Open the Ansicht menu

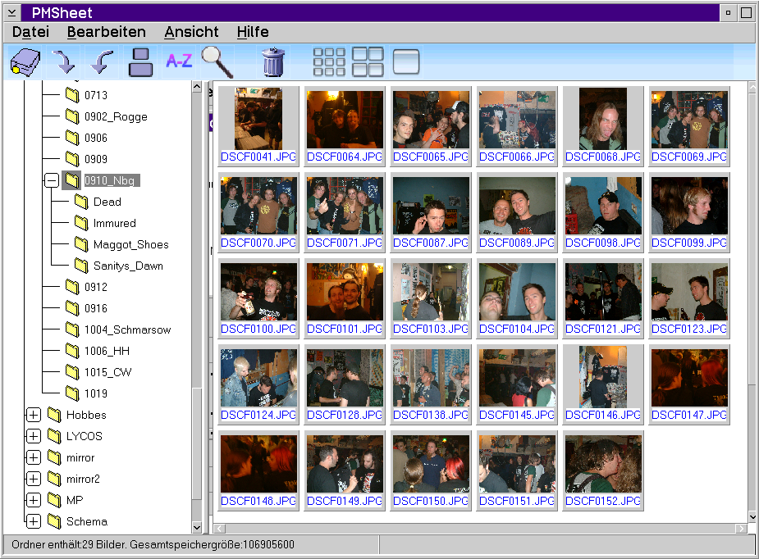coord(192,32)
